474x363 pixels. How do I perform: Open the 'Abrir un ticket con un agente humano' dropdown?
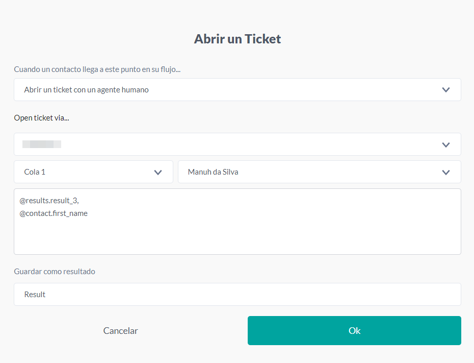pyautogui.click(x=238, y=89)
